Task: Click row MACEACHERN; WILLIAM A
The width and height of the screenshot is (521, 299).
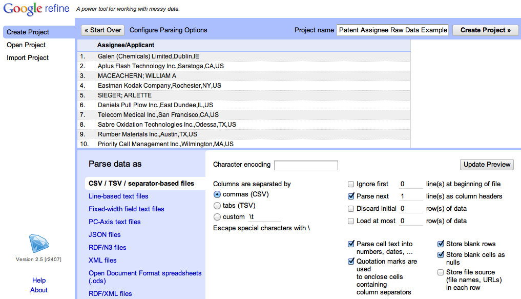Action: (244, 76)
